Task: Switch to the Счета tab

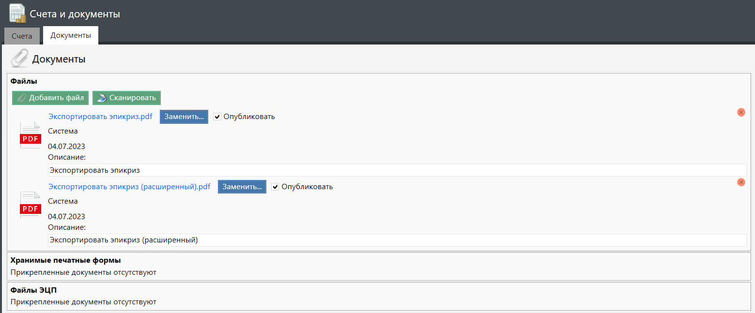Action: (22, 36)
